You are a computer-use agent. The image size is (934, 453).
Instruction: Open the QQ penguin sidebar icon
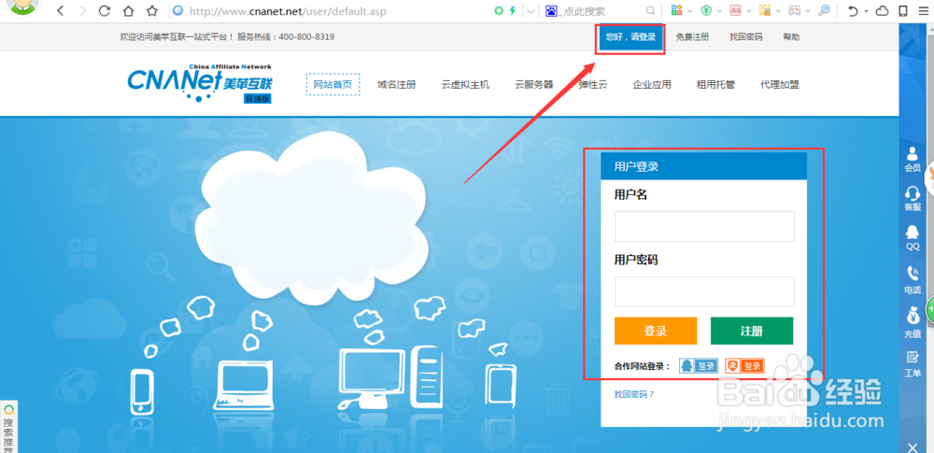tap(912, 238)
